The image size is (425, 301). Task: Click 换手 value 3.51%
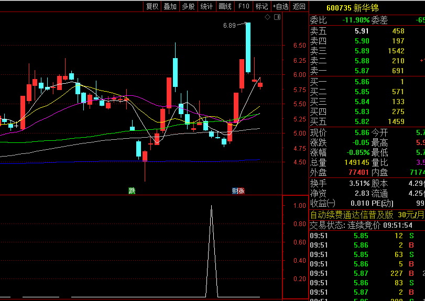[359, 184]
